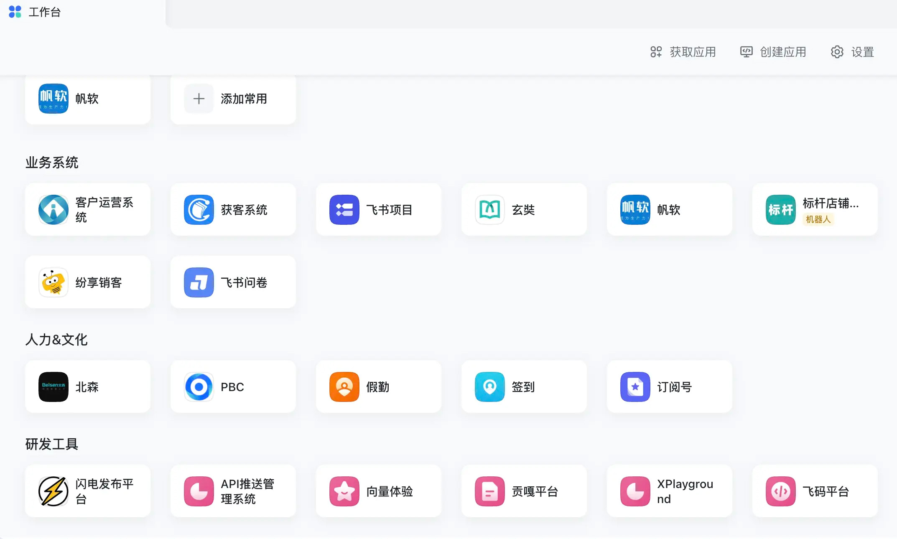897x539 pixels.
Task: Click the 向量体验 app name
Action: tap(390, 491)
